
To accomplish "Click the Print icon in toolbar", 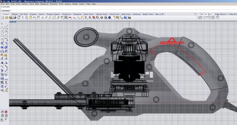I will pyautogui.click(x=15, y=18).
